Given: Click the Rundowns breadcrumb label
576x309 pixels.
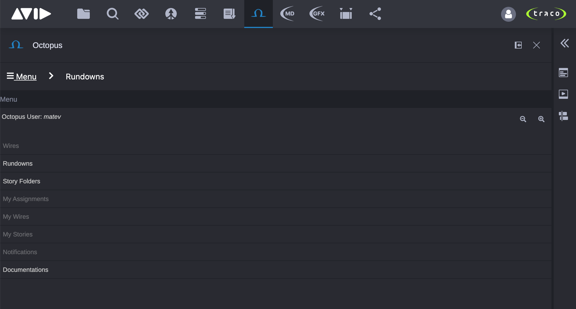Looking at the screenshot, I should pyautogui.click(x=85, y=77).
